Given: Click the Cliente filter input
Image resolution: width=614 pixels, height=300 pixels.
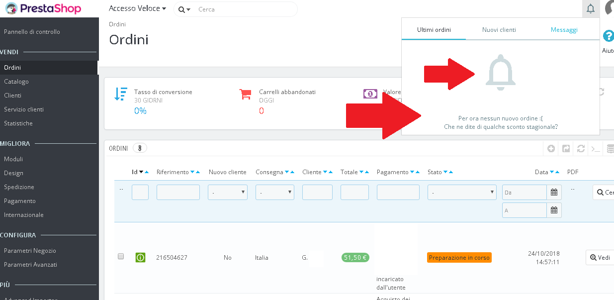Looking at the screenshot, I should (x=317, y=193).
